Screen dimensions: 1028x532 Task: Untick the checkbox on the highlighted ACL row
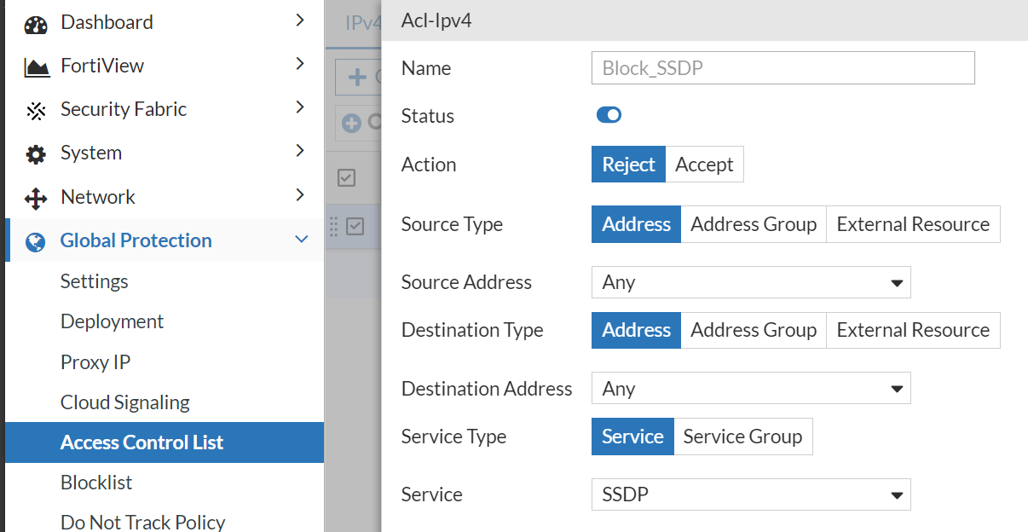pyautogui.click(x=355, y=226)
